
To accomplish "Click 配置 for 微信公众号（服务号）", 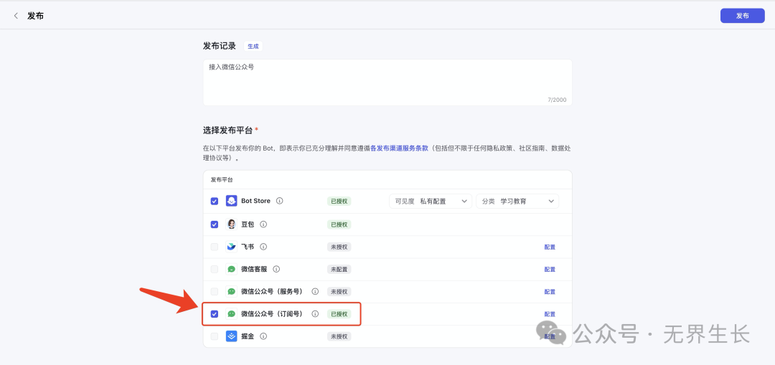I will (x=550, y=291).
